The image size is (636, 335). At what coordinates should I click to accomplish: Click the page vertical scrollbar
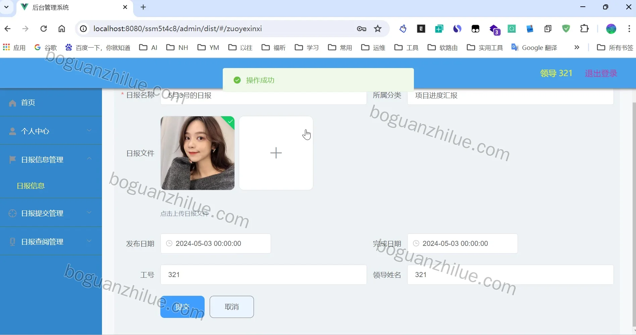tap(634, 214)
